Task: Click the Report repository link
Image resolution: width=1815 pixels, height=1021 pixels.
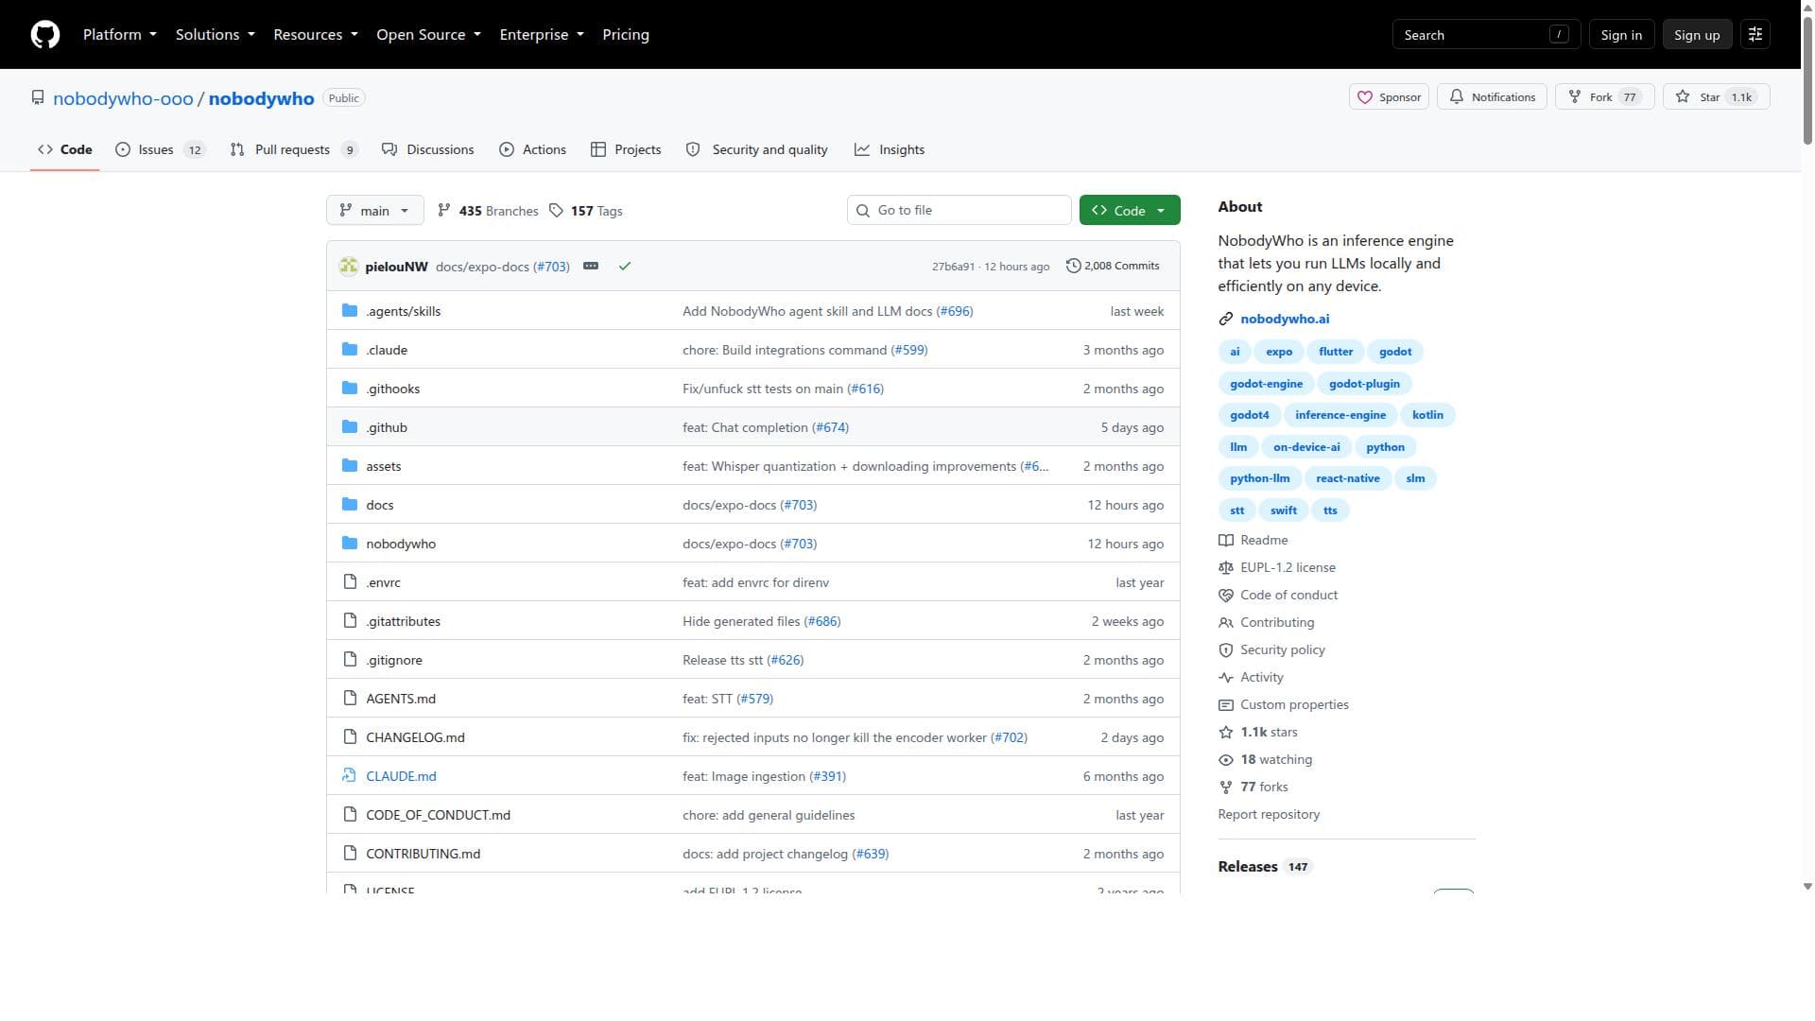Action: [x=1269, y=815]
